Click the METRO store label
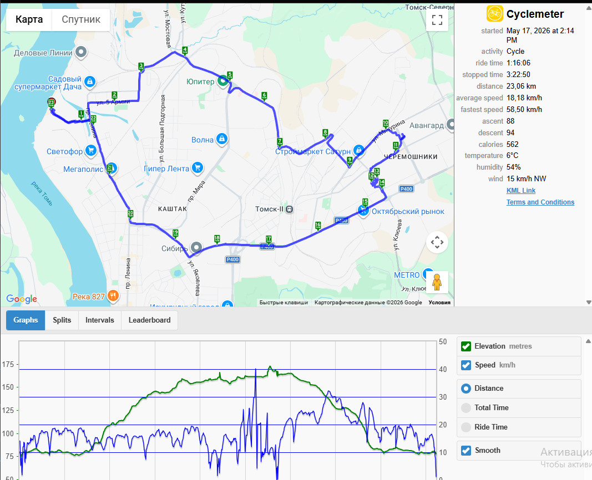Image resolution: width=592 pixels, height=480 pixels. (x=407, y=275)
